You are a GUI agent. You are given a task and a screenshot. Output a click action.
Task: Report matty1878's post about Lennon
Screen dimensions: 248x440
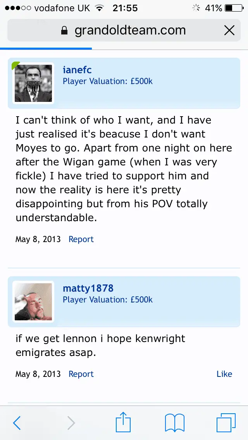81,374
